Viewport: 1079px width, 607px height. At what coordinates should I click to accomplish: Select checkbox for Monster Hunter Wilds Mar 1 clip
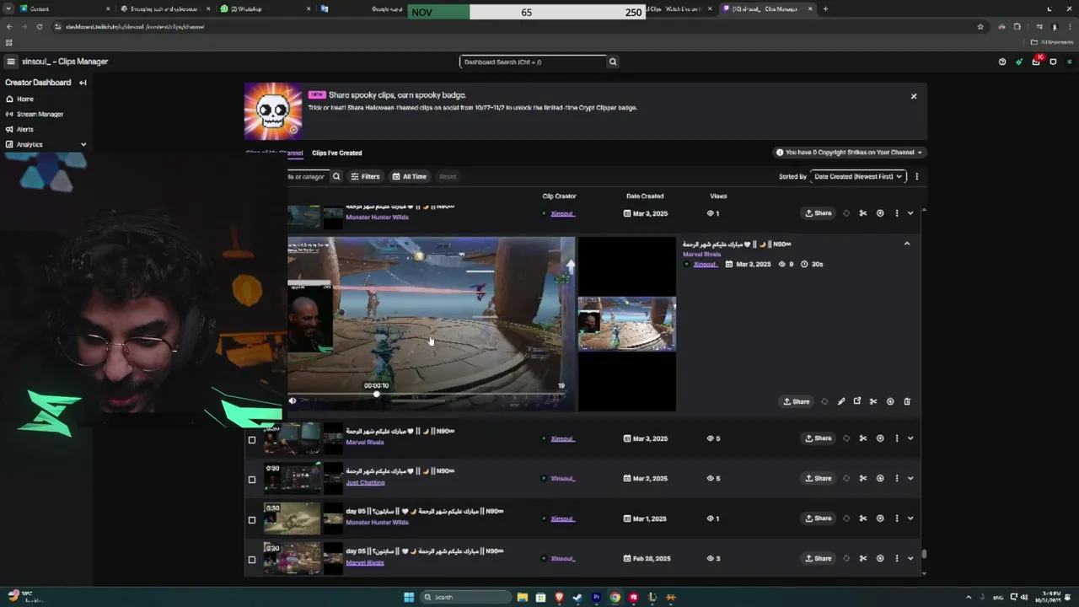(251, 519)
